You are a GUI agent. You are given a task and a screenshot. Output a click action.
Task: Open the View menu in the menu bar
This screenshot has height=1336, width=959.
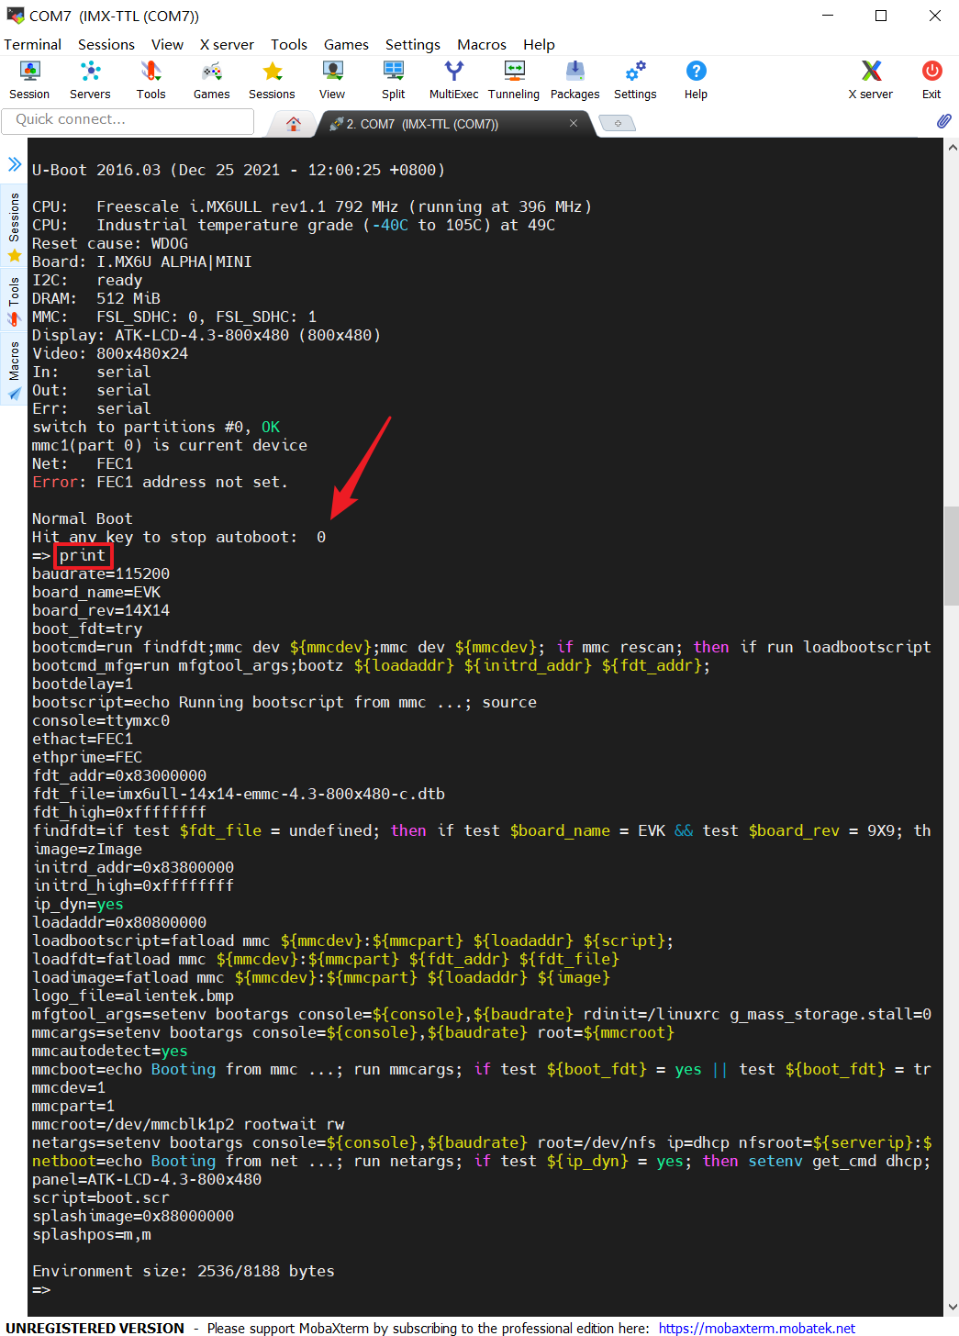click(x=167, y=44)
